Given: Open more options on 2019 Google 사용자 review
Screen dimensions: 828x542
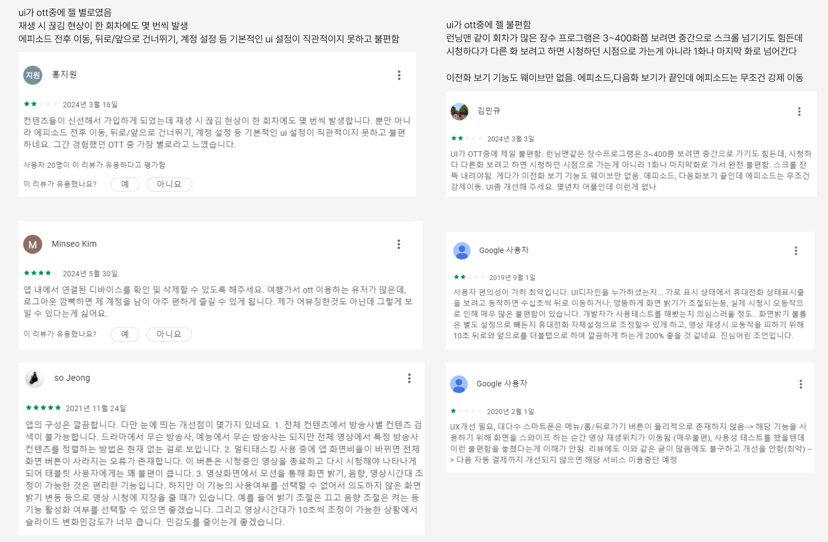Looking at the screenshot, I should [x=796, y=251].
